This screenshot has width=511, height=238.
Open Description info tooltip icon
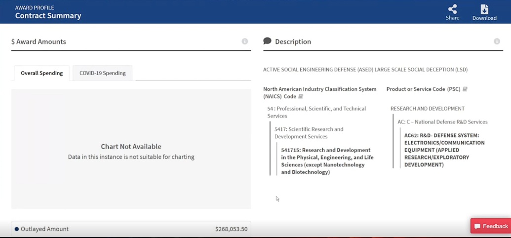click(x=497, y=41)
